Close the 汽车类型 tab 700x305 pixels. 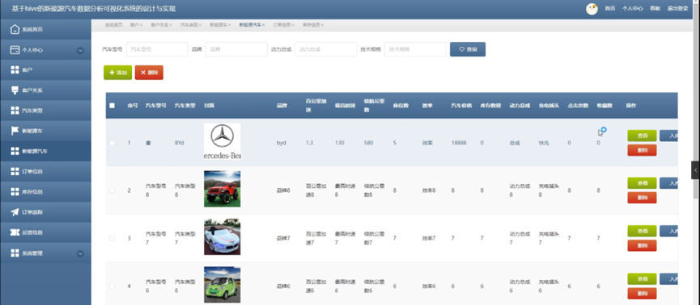[200, 25]
